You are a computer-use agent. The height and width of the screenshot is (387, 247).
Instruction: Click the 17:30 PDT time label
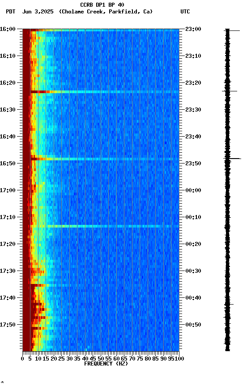8,271
